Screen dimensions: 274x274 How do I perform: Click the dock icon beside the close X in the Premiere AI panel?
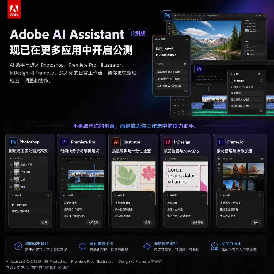(259, 74)
